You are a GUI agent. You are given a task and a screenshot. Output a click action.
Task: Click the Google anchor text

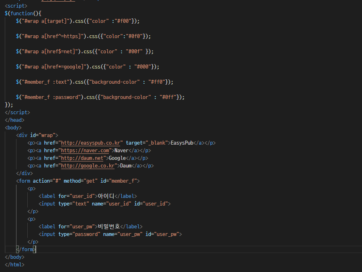(117, 158)
